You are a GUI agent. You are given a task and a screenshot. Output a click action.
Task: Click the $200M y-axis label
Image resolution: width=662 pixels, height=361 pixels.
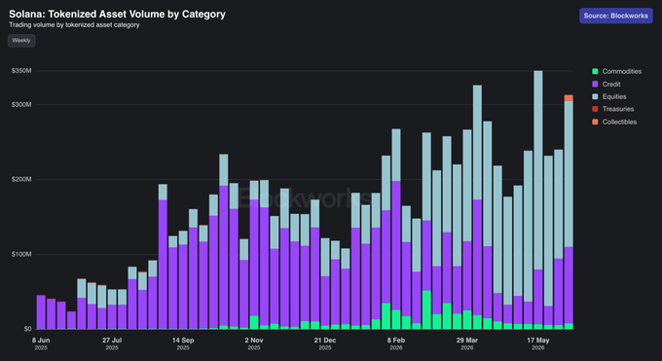point(21,179)
